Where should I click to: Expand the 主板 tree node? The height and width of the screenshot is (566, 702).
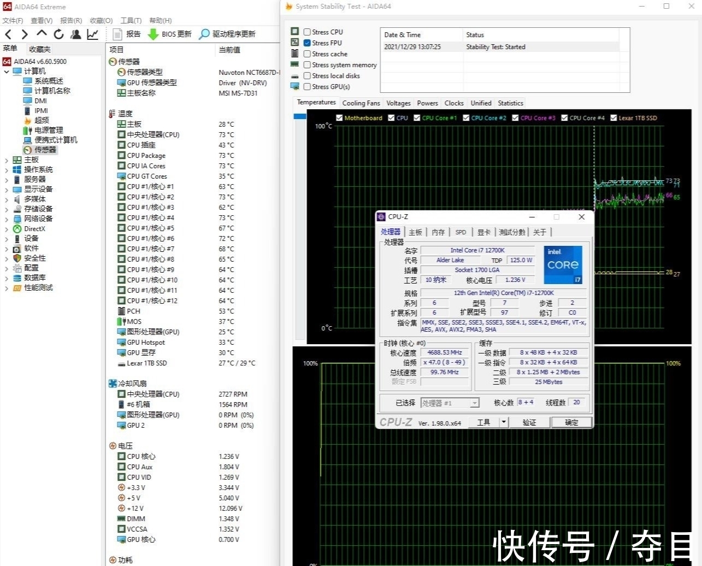[7, 160]
